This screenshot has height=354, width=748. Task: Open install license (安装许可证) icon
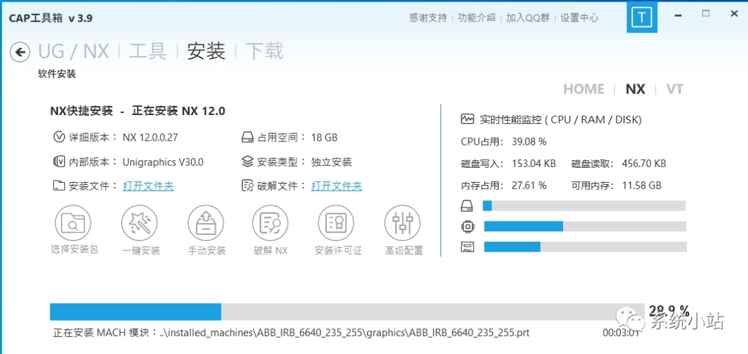[337, 223]
